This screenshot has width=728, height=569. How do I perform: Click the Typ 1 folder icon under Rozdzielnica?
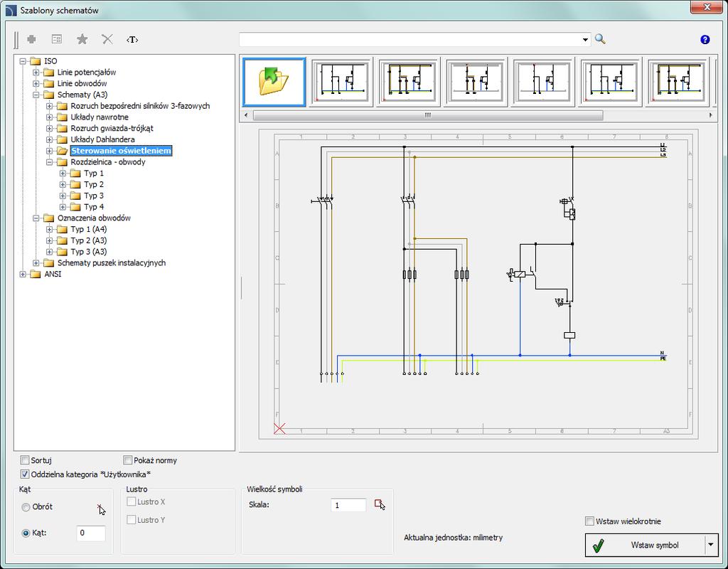pos(75,174)
